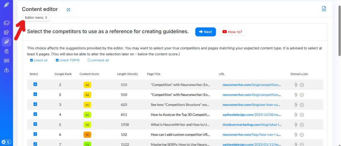Click the Page Title column header
This screenshot has width=341, height=146.
(154, 74)
